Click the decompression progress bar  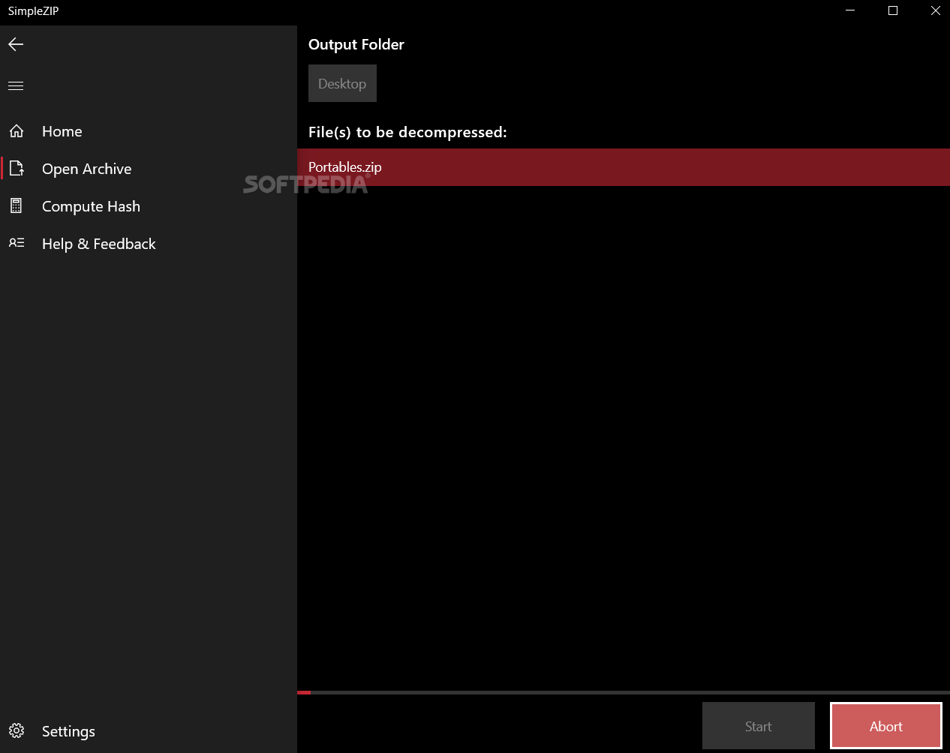pos(624,692)
